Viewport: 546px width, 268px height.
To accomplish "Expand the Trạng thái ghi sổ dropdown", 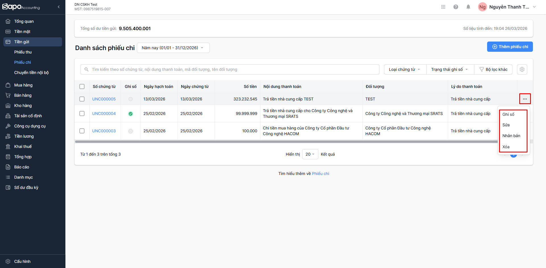I will click(x=450, y=69).
